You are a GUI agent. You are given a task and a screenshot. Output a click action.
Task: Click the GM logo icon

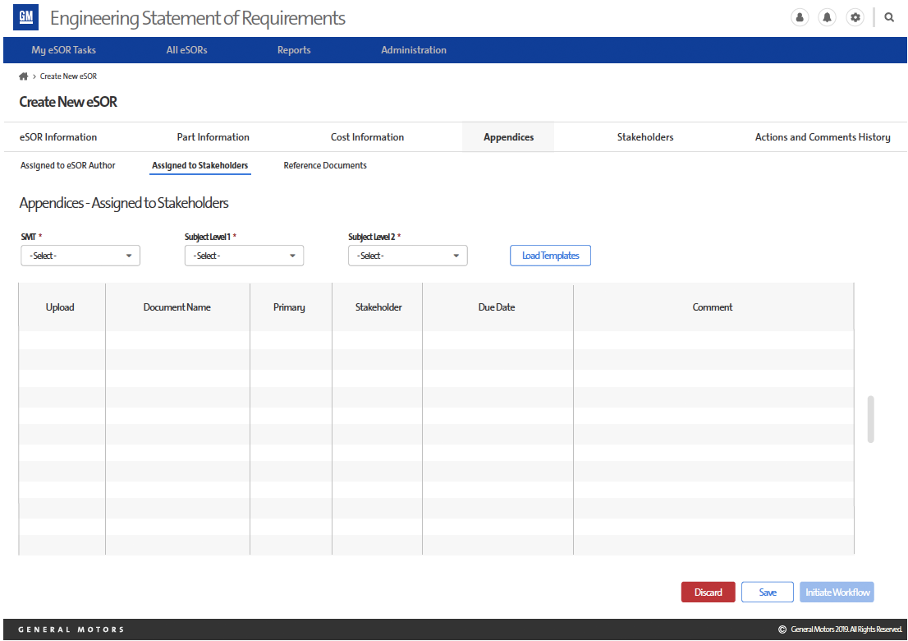[26, 17]
